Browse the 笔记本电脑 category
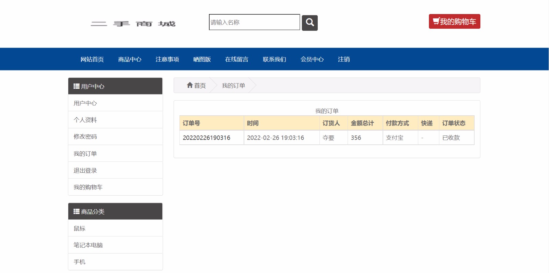The image size is (549, 273). 88,245
